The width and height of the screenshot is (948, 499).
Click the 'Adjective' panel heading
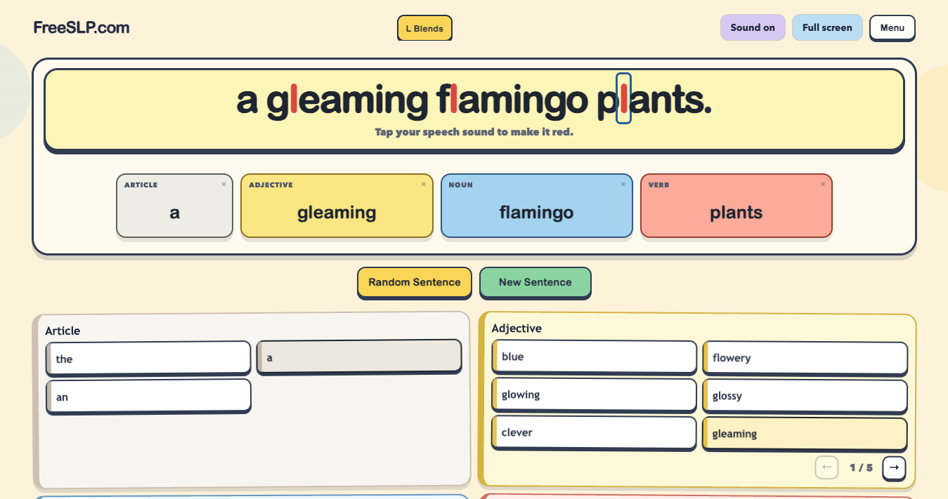point(517,328)
